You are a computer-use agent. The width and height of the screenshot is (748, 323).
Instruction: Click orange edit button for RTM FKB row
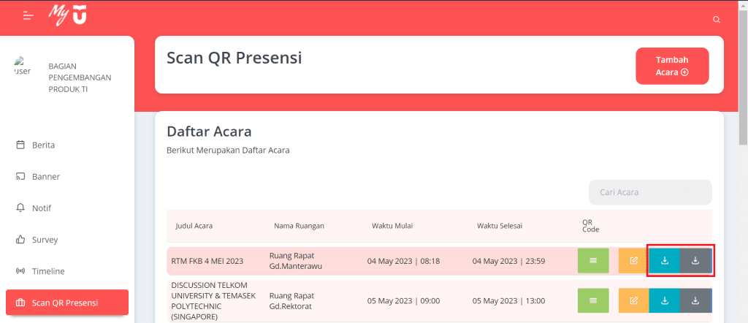tap(633, 261)
